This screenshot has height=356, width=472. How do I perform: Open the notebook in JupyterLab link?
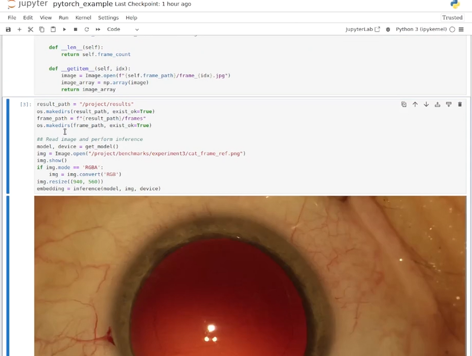[362, 29]
